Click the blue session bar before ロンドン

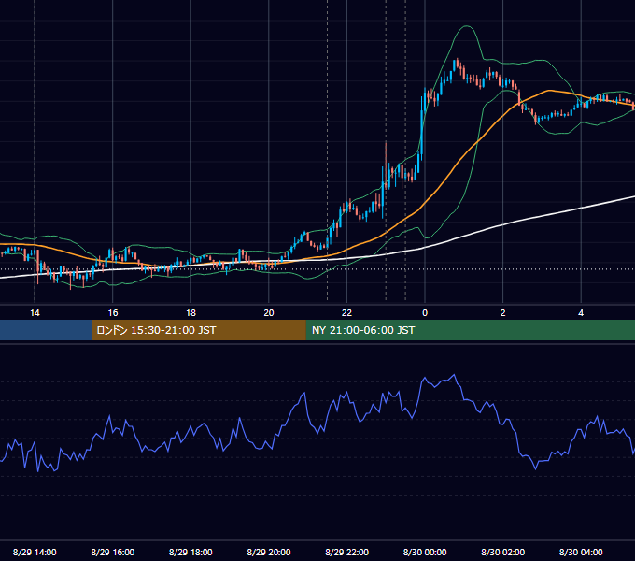pyautogui.click(x=46, y=330)
